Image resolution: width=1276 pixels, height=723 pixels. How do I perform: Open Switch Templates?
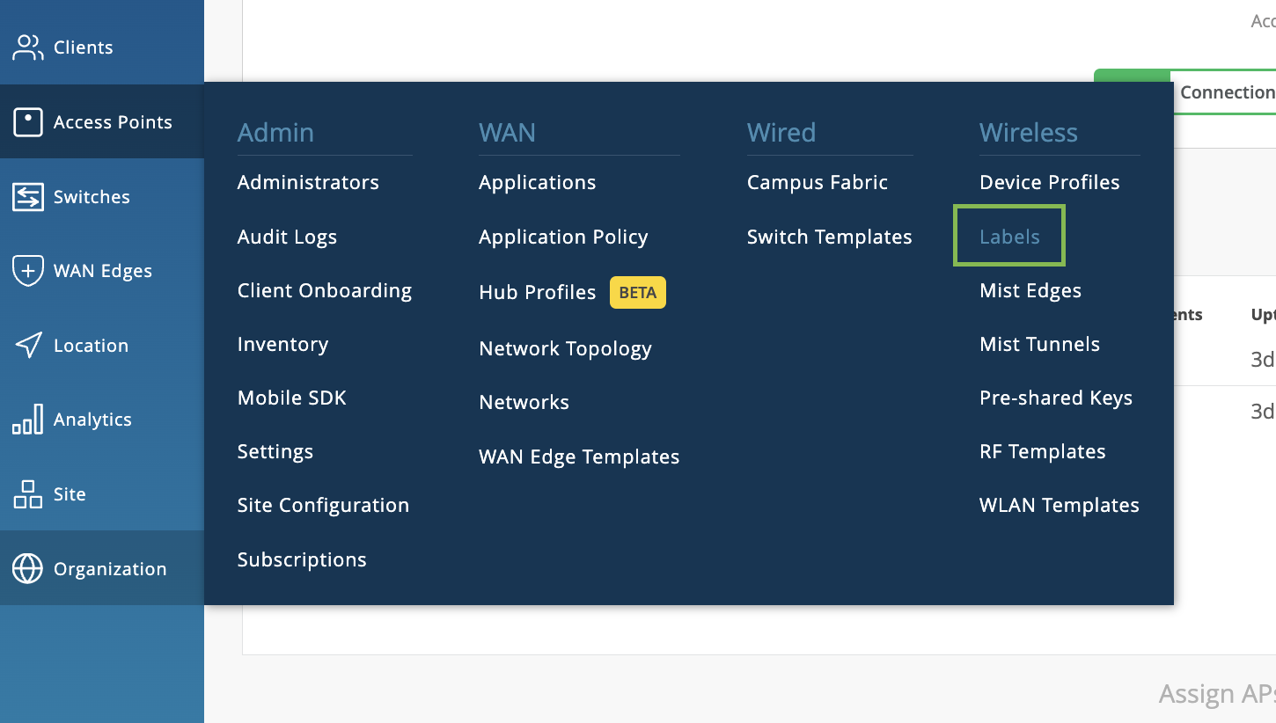coord(829,237)
